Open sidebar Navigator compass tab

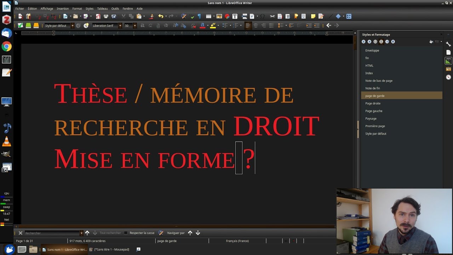(448, 77)
